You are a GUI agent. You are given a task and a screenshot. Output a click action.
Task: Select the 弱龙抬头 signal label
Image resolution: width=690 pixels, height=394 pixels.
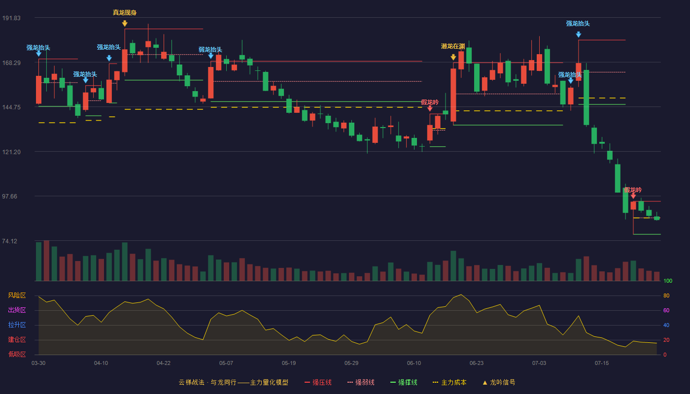tap(210, 50)
